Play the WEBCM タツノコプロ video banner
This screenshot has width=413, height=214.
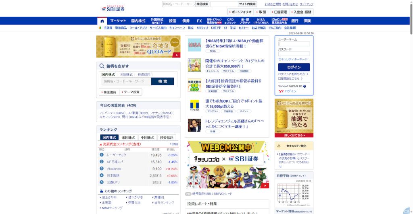tap(227, 165)
